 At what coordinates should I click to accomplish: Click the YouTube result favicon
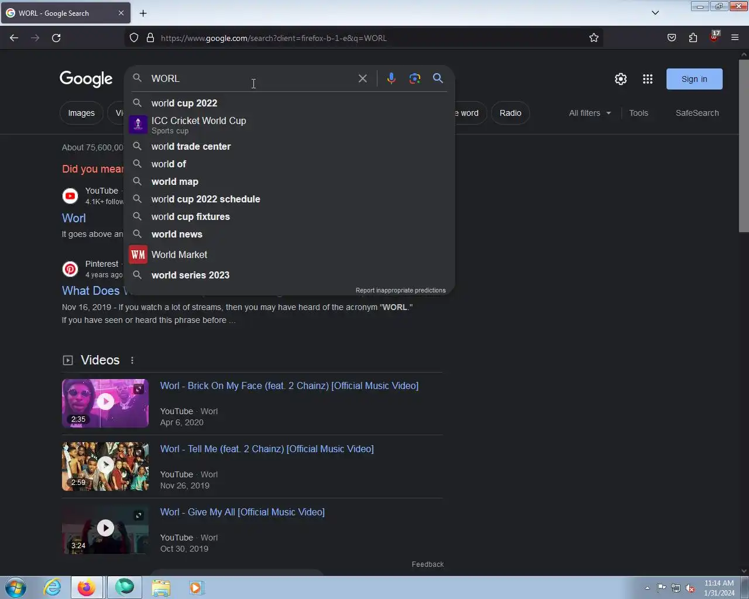point(70,196)
